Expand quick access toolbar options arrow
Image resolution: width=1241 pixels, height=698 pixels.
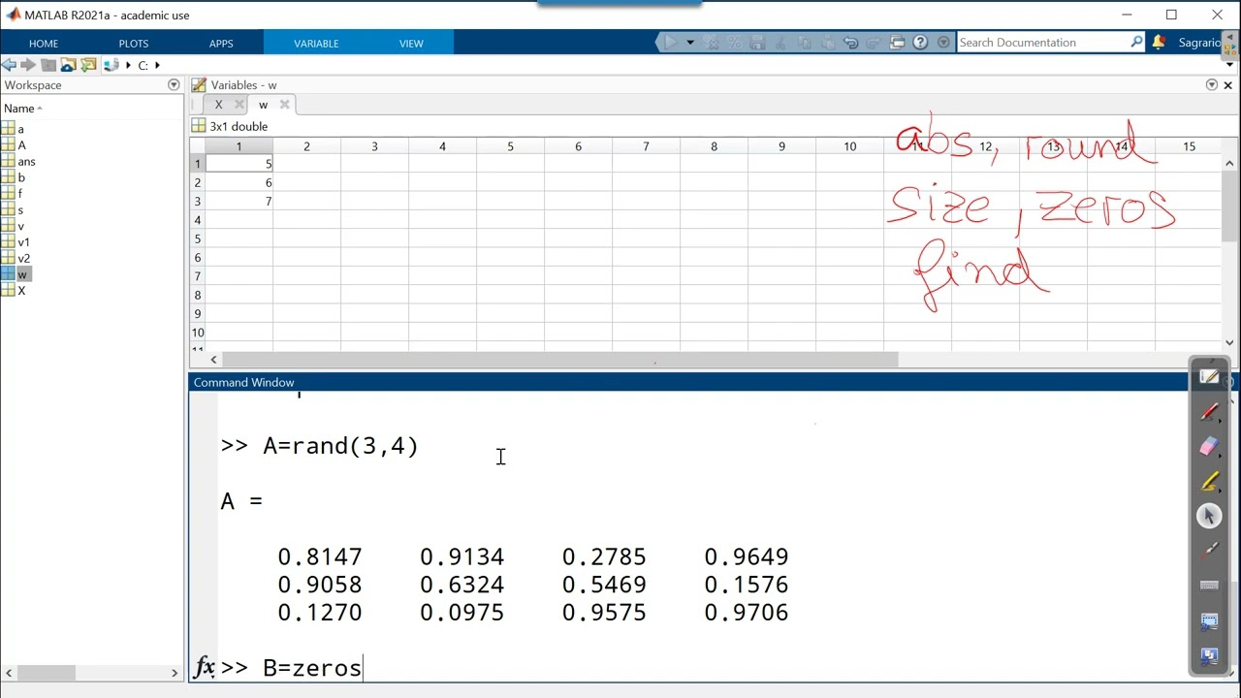(x=943, y=43)
